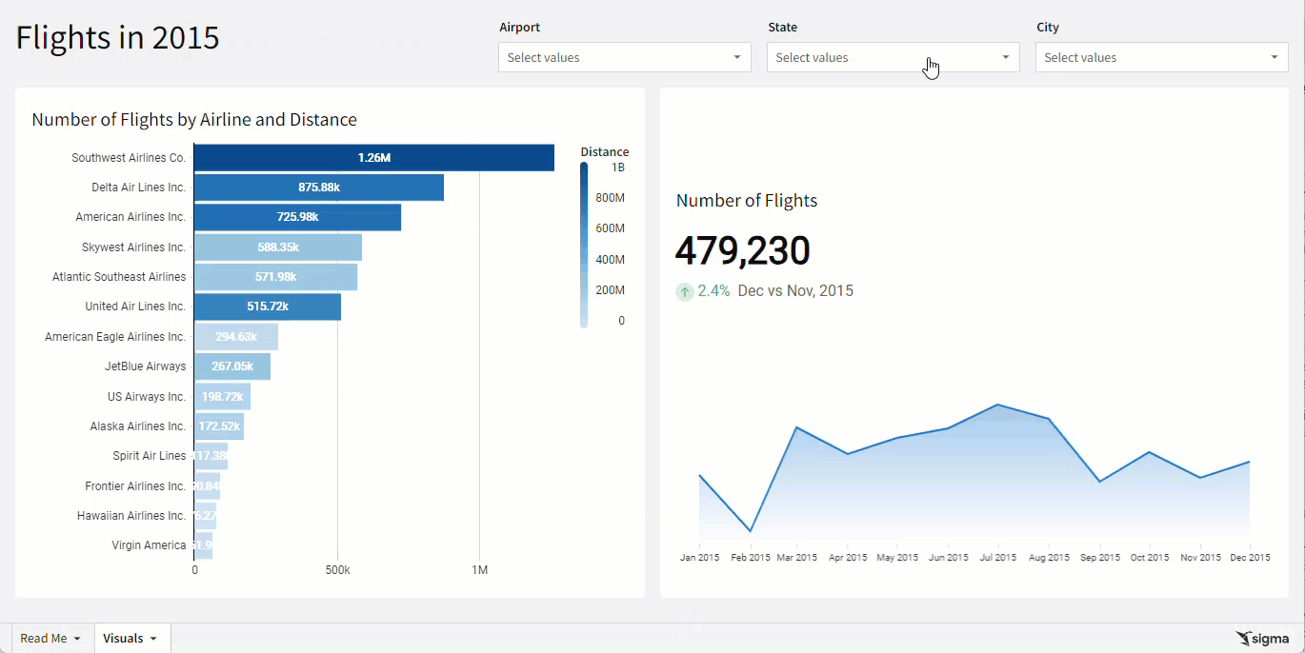Screen dimensions: 1305x653
Task: Select the Southwest Airlines Co. bar
Action: 373,158
